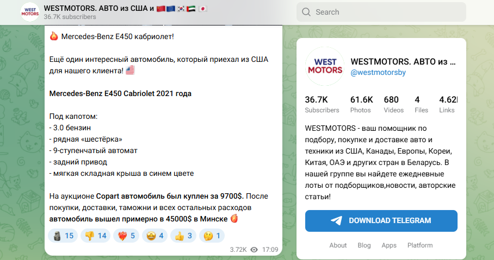494x260 pixels.
Task: Click the line '- мягкая складная крыша в синем цвете'
Action: coord(121,174)
